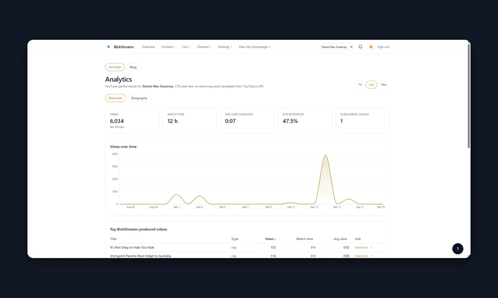Open retention link for It's Not Okay to Hate Your Kids
This screenshot has width=498, height=298.
363,248
